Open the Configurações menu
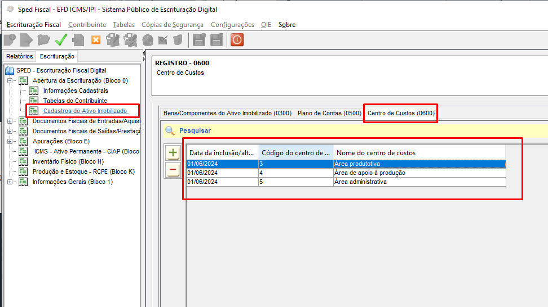548x307 pixels. (x=232, y=25)
